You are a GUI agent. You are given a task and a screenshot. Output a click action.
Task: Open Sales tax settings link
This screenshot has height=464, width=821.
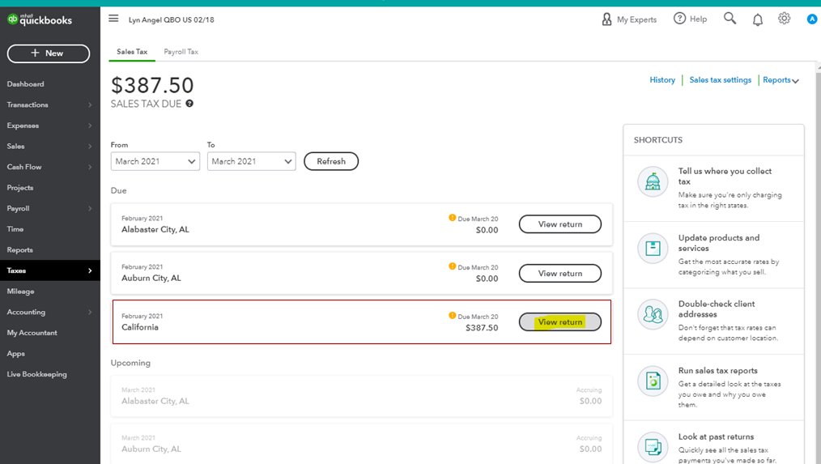tap(720, 80)
